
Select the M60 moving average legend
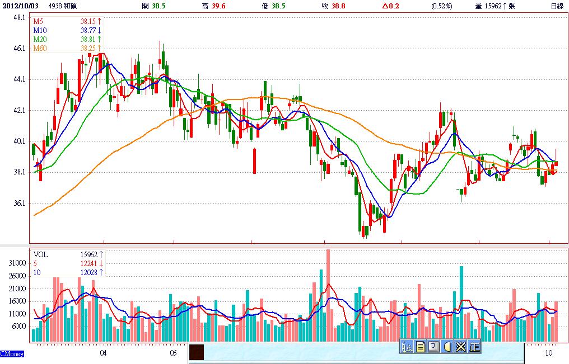[x=39, y=48]
